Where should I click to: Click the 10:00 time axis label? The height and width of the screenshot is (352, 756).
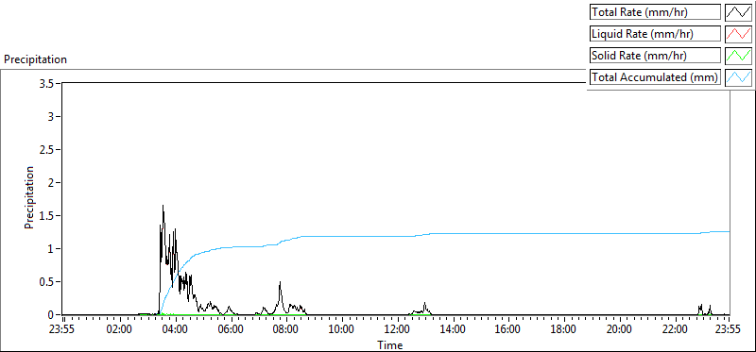click(x=342, y=330)
